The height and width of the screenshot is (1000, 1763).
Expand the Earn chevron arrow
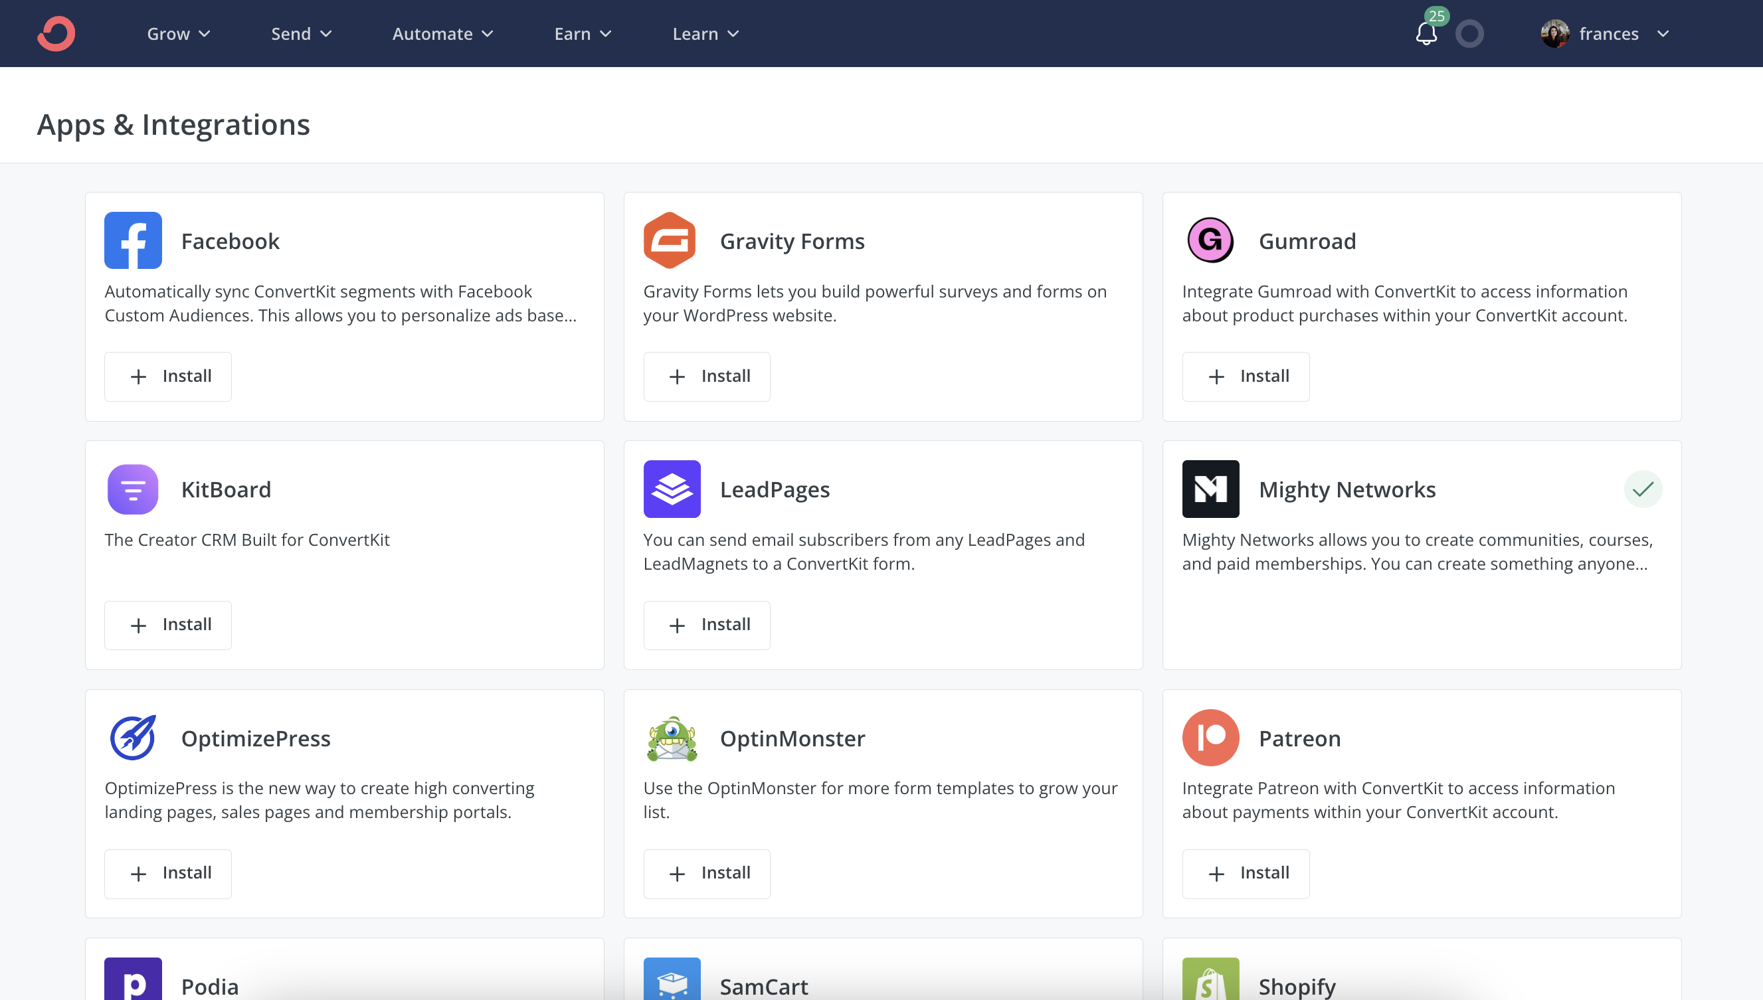(605, 34)
